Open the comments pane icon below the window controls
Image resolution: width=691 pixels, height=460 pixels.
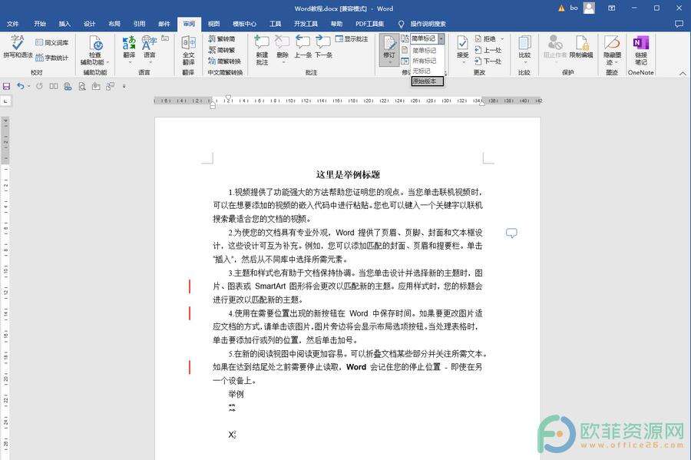[x=679, y=24]
